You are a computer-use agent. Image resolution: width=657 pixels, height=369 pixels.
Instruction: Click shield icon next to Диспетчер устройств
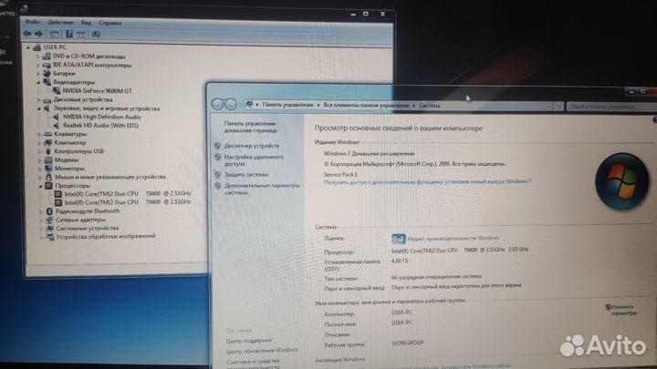[217, 146]
